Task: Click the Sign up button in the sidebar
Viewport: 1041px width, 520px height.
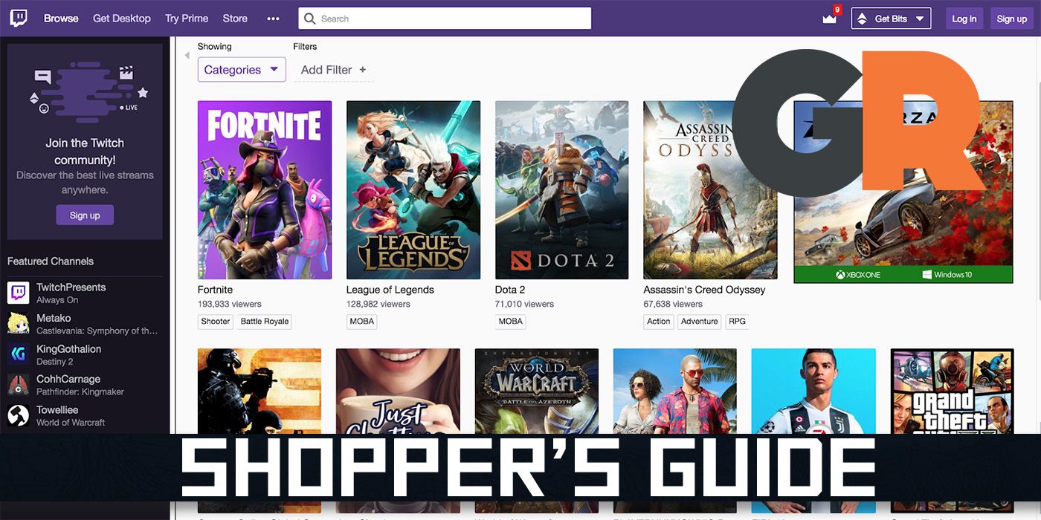Action: tap(85, 215)
